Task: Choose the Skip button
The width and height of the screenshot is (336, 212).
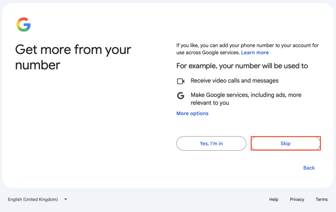Action: pyautogui.click(x=286, y=143)
